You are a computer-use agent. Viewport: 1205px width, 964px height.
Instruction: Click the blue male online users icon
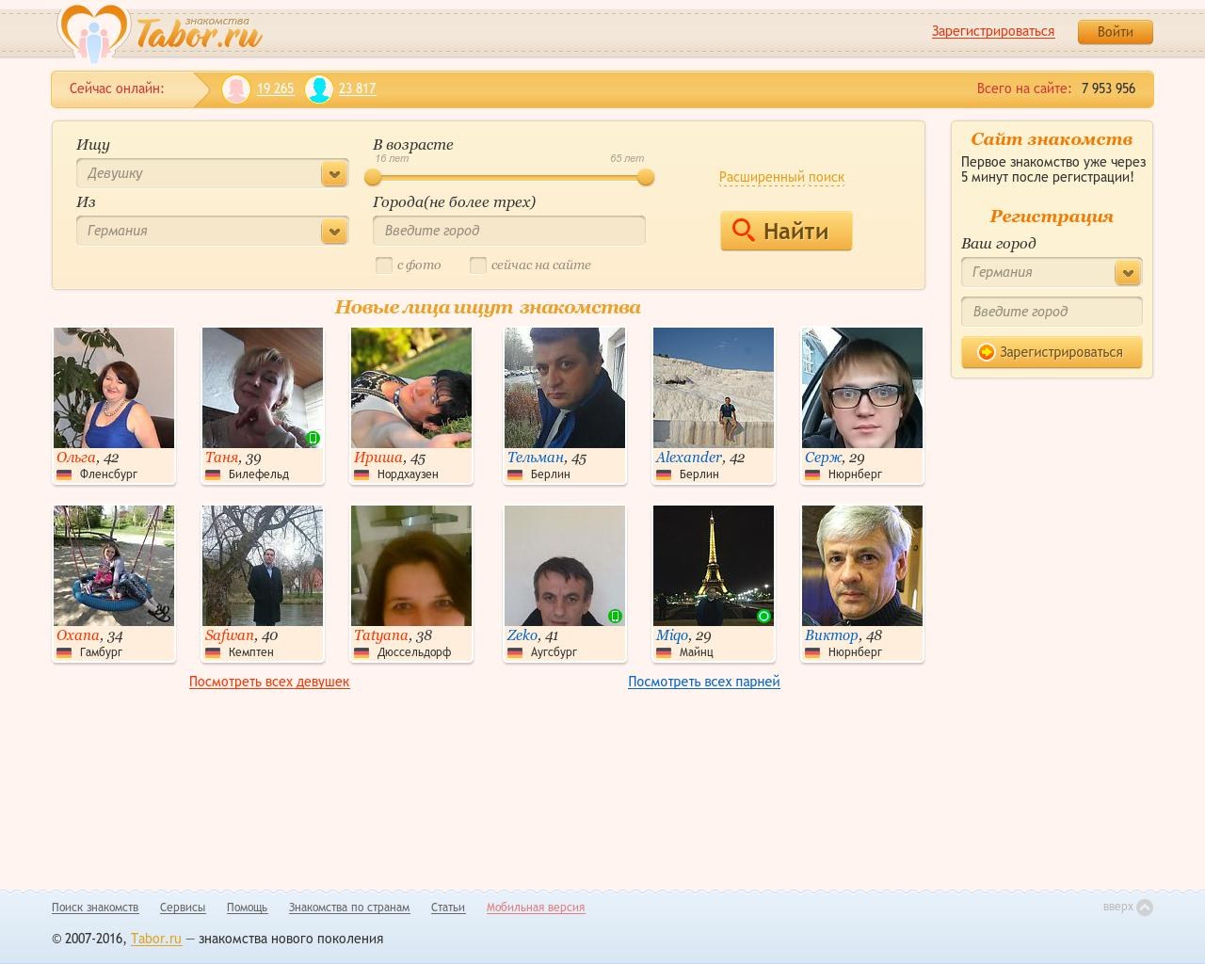click(319, 88)
